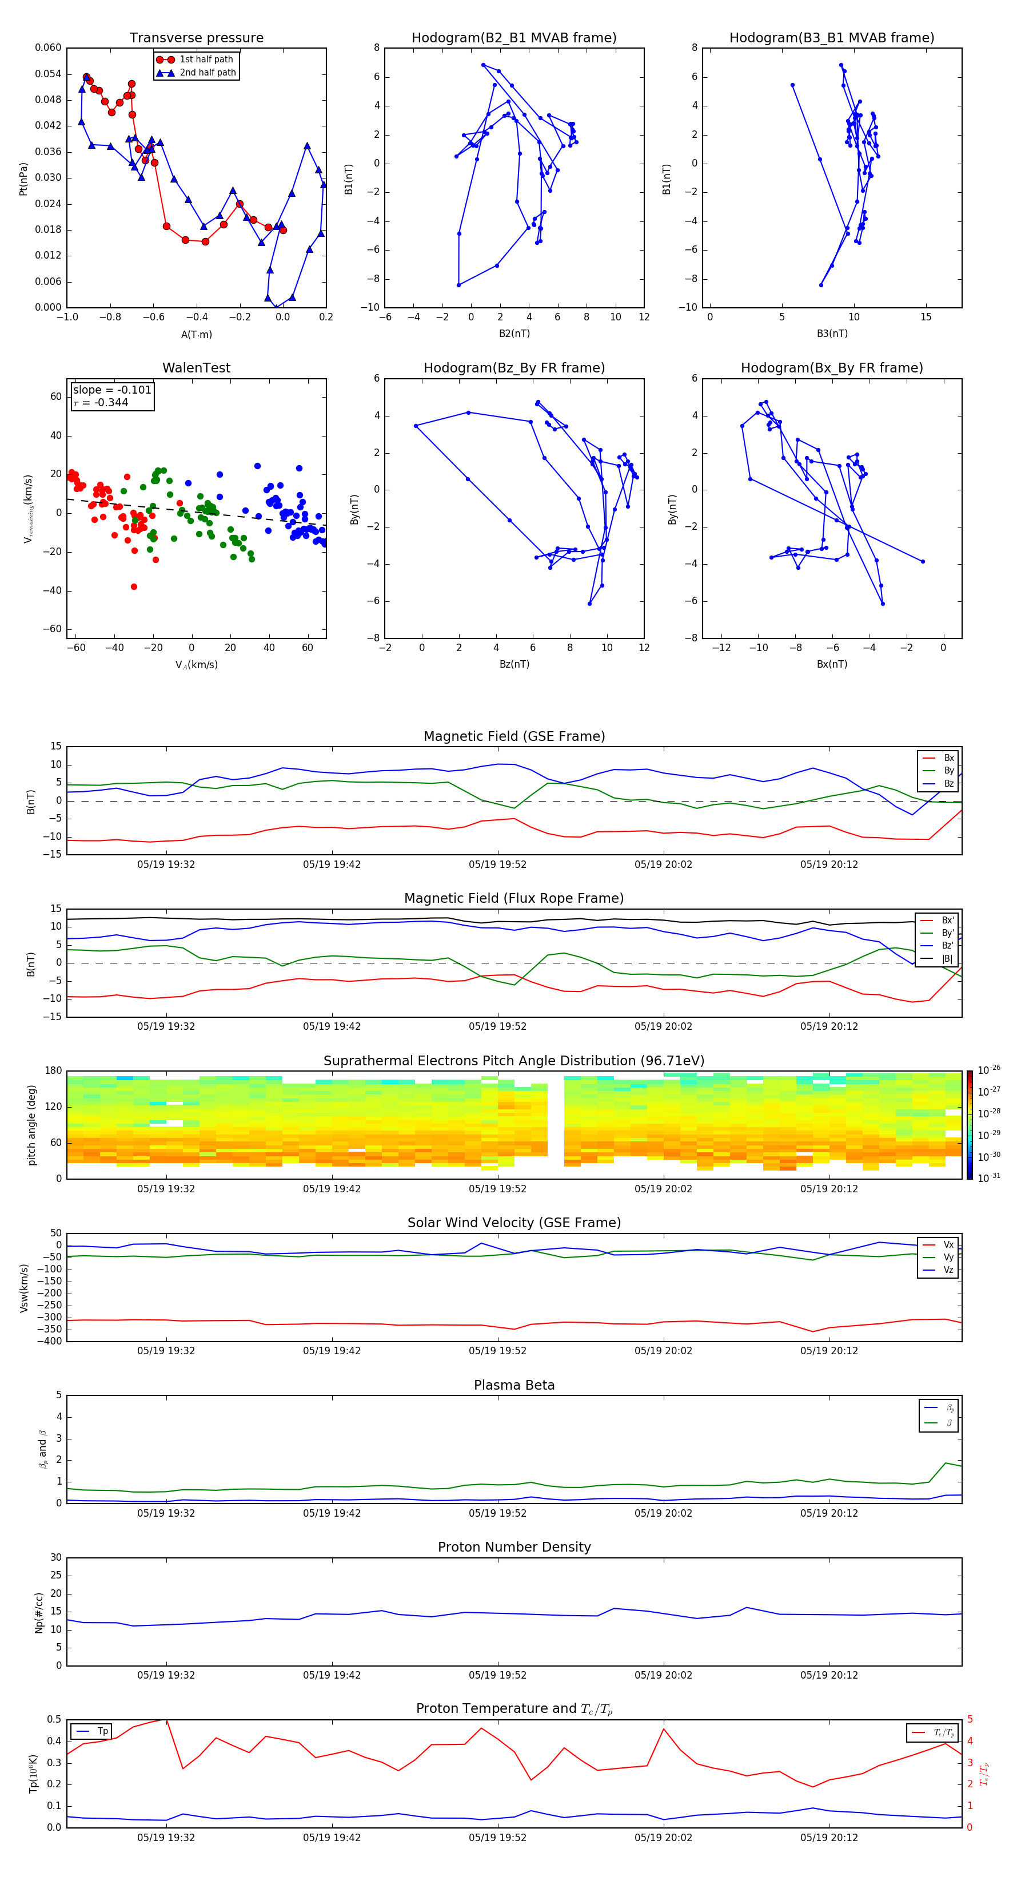The width and height of the screenshot is (1029, 1888).
Task: Click the 'Proton Number Density' title
Action: point(514,1547)
